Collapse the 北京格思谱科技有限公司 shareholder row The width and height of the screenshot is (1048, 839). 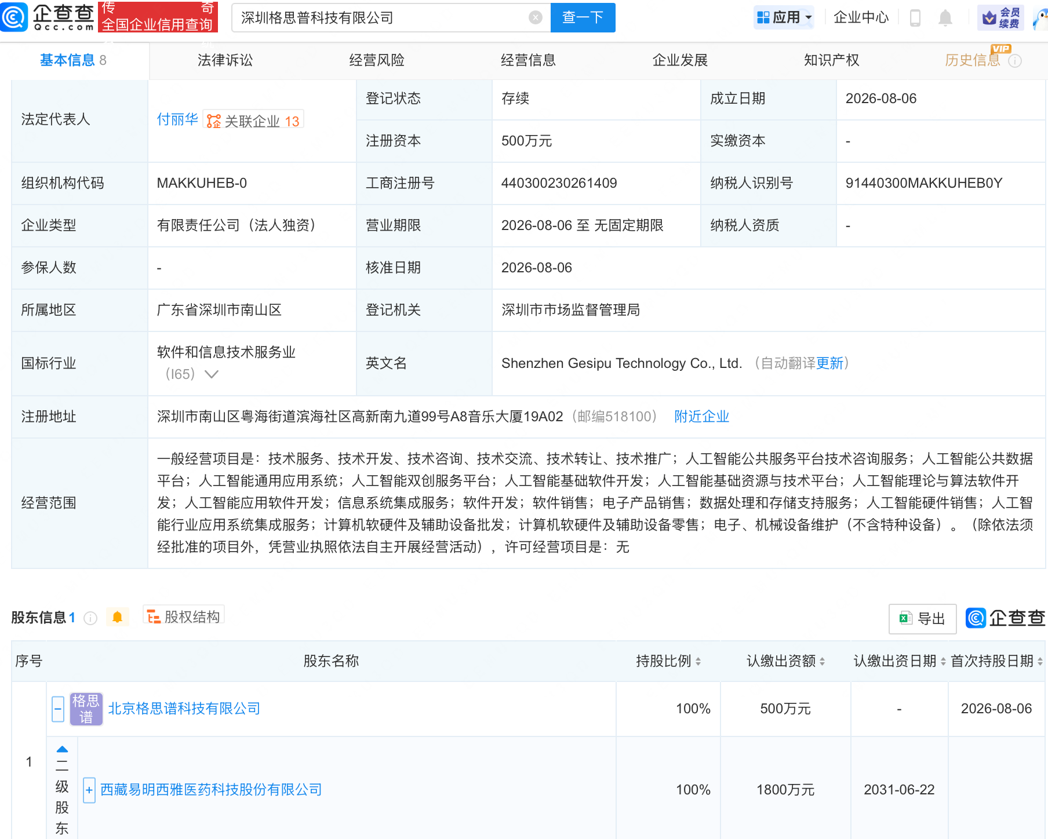point(58,709)
